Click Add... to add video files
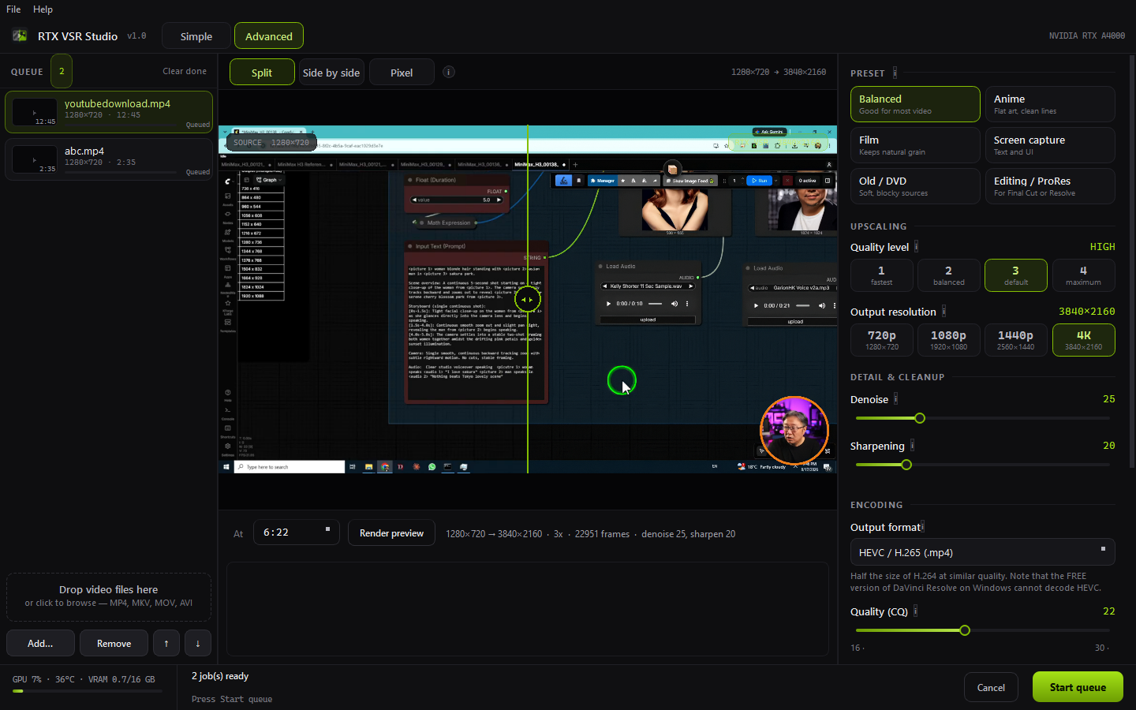Image resolution: width=1136 pixels, height=710 pixels. [40, 643]
